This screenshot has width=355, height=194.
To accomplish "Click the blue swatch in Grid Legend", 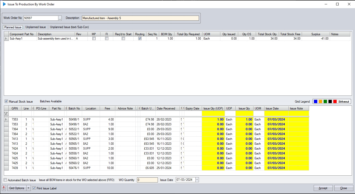I will click(x=316, y=101).
